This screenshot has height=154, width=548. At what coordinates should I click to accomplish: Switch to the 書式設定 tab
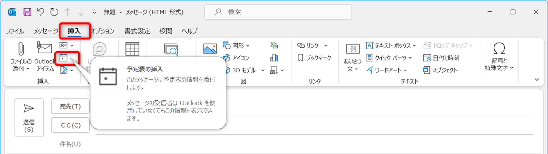coord(137,31)
